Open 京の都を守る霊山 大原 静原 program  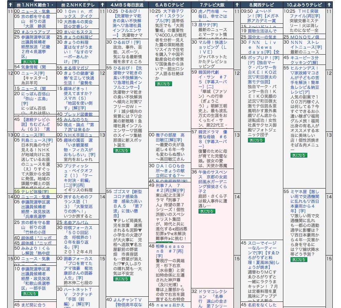point(35,21)
